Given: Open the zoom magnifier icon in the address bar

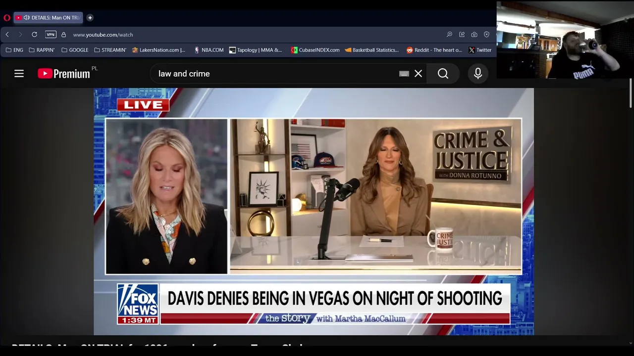Looking at the screenshot, I should click(449, 35).
